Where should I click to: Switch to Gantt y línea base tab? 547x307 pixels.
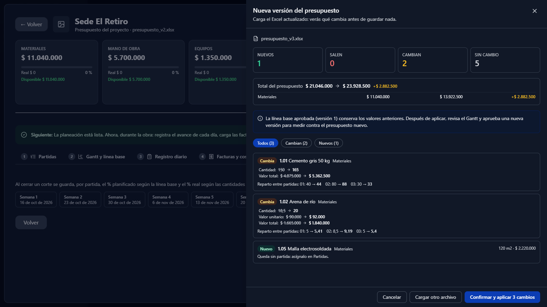coord(97,157)
